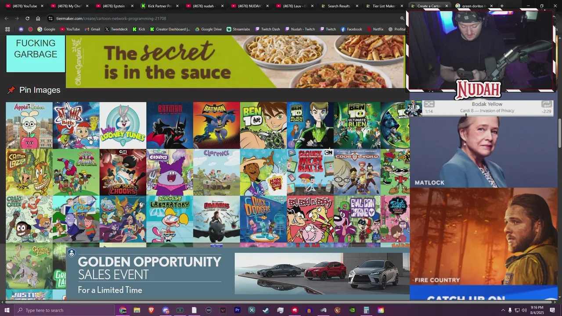Select the Apple & Onion image
562x316 pixels.
tap(29, 126)
